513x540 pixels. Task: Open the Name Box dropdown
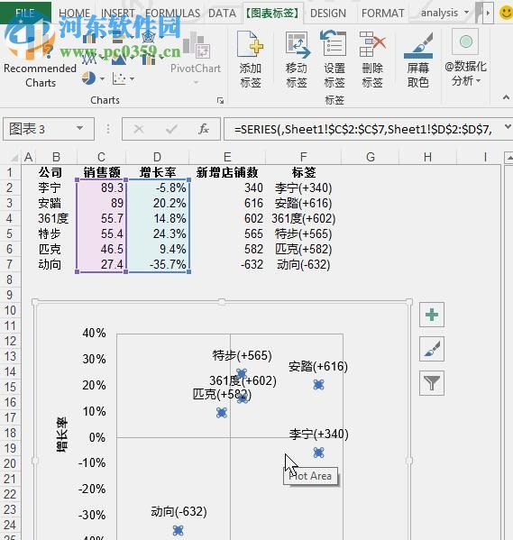79,128
